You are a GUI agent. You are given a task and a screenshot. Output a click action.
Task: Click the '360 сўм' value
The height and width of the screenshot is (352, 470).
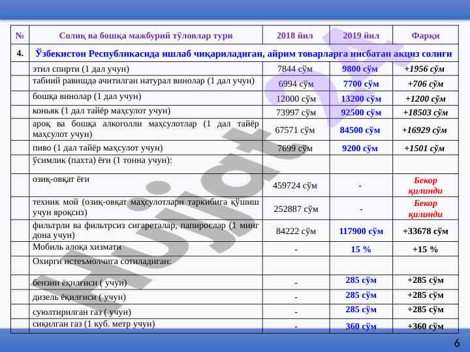pyautogui.click(x=361, y=327)
